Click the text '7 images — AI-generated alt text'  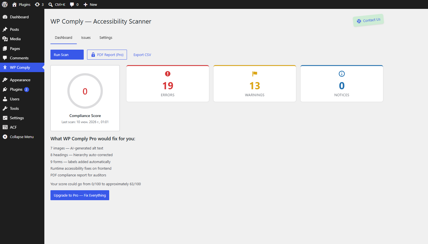pyautogui.click(x=77, y=148)
